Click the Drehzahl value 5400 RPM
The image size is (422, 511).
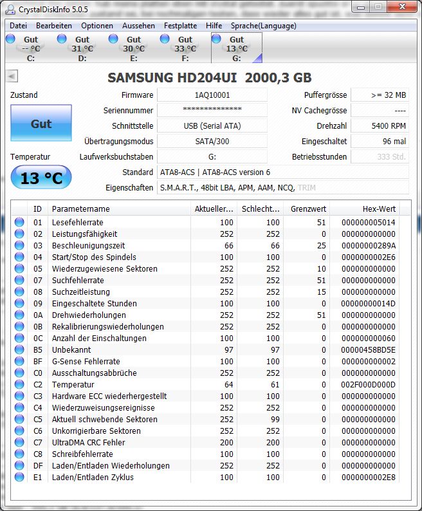[380, 125]
